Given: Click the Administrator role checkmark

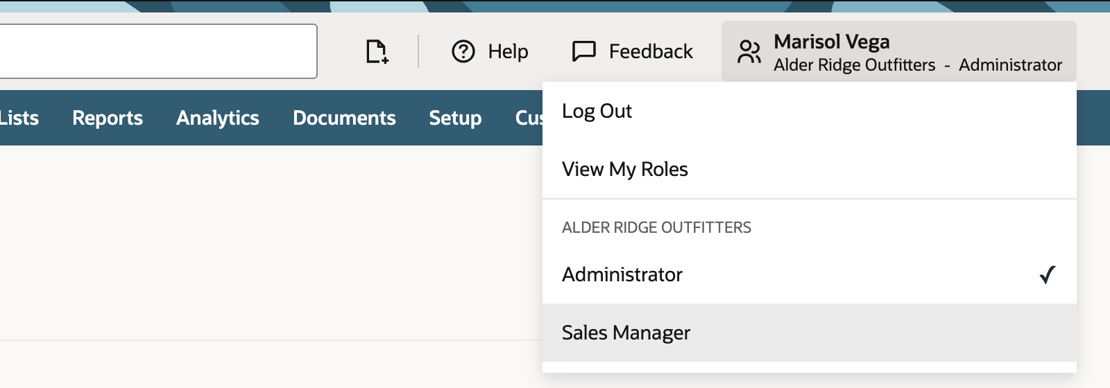Looking at the screenshot, I should (x=1048, y=275).
